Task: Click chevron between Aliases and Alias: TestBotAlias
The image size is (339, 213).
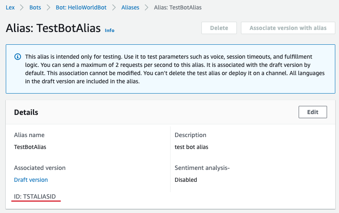Action: (x=146, y=7)
